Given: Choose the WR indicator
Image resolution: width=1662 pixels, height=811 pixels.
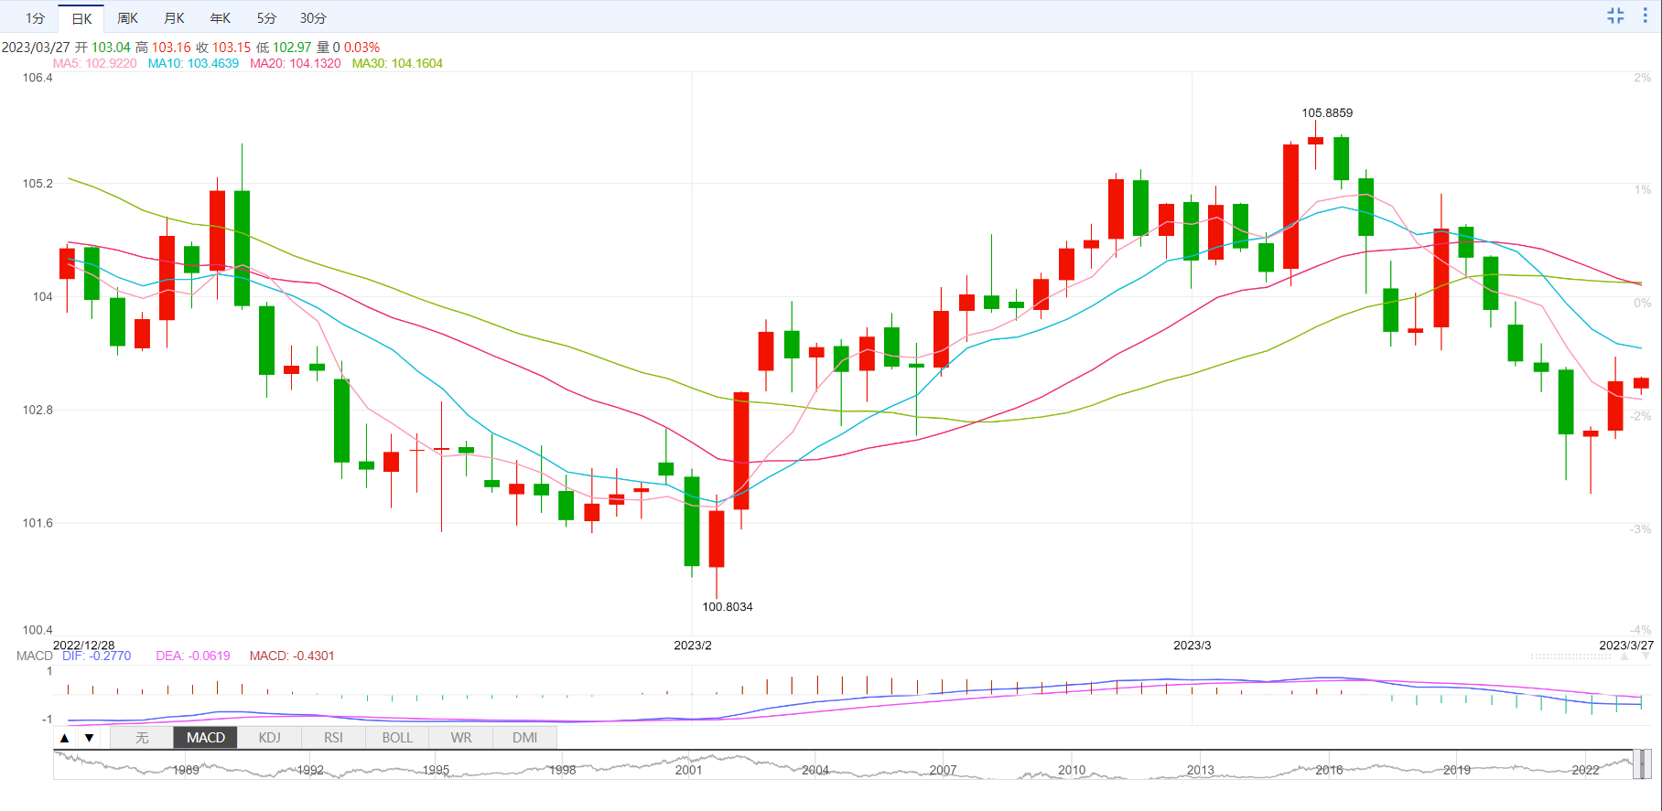Looking at the screenshot, I should [461, 738].
